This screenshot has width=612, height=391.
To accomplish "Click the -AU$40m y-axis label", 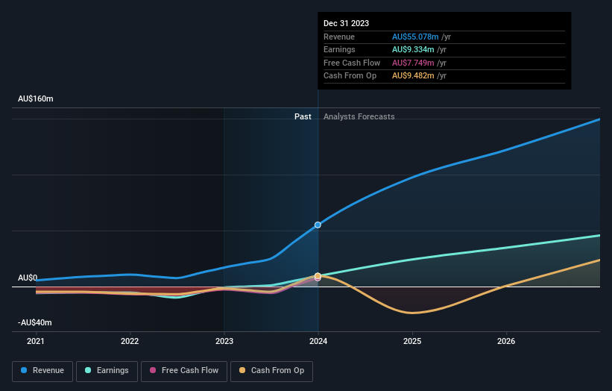I will 35,322.
